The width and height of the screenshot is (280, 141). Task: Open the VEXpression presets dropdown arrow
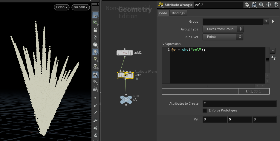[x=273, y=51]
